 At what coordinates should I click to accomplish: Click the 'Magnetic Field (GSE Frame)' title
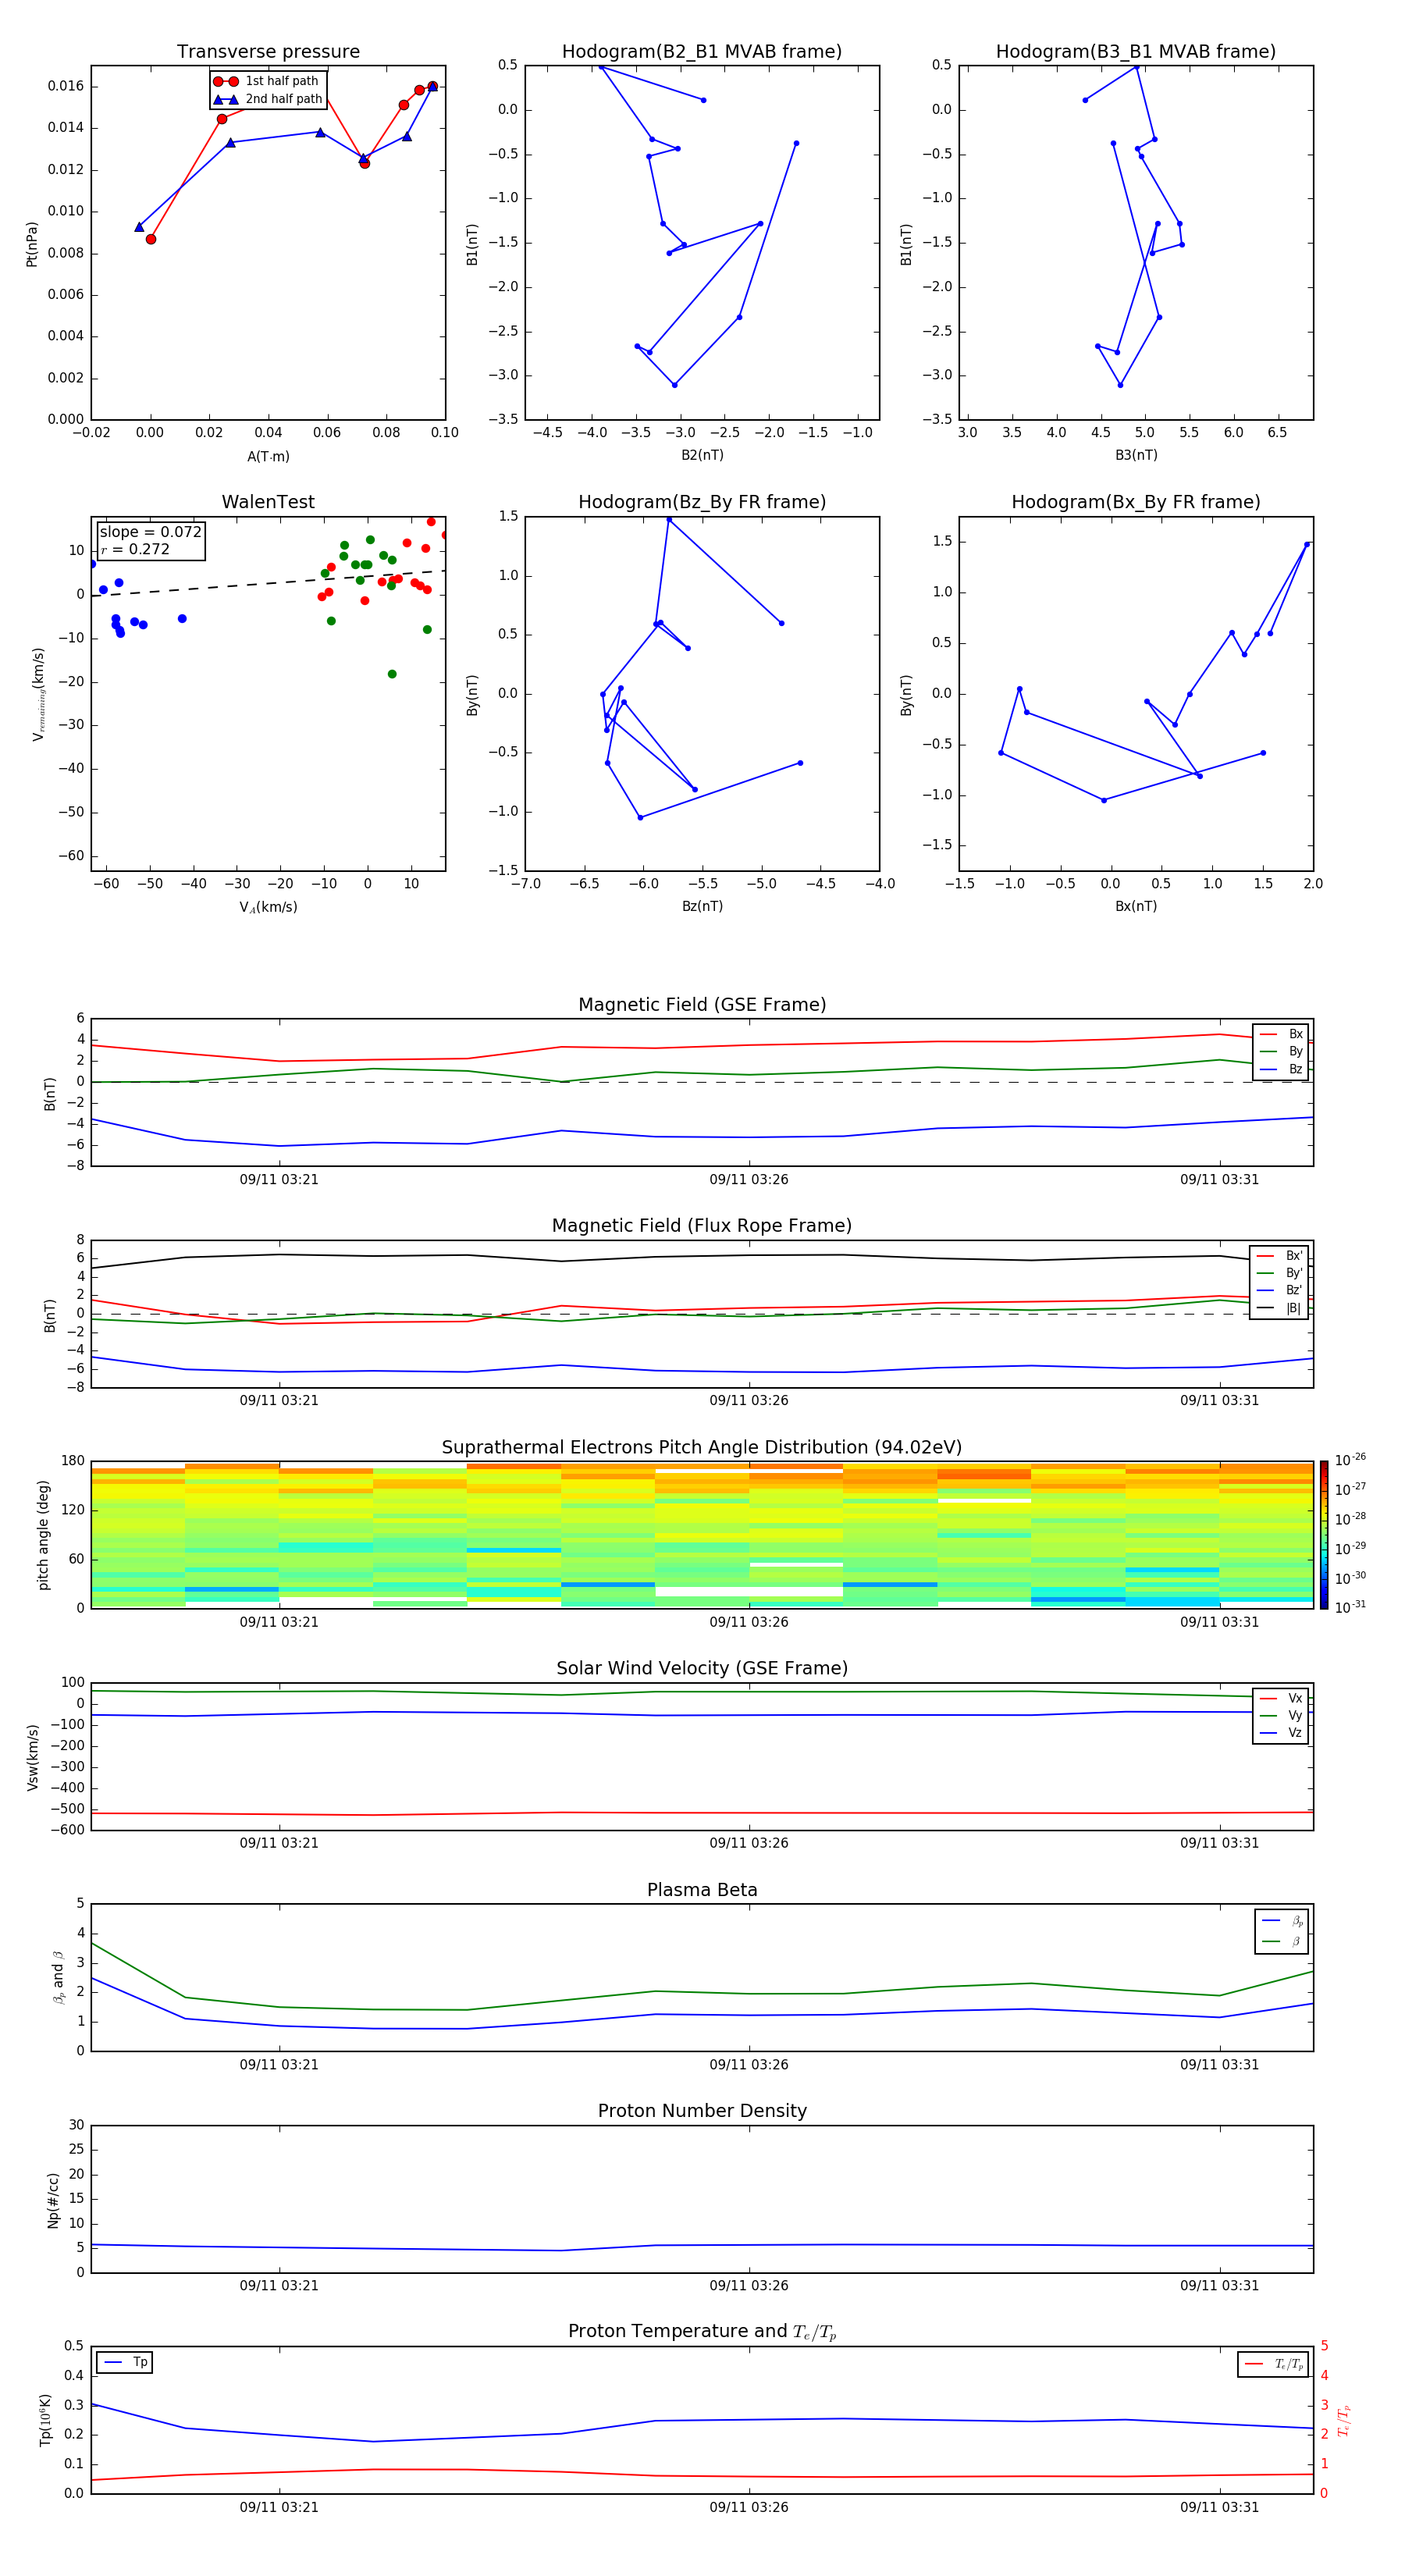click(x=702, y=1005)
